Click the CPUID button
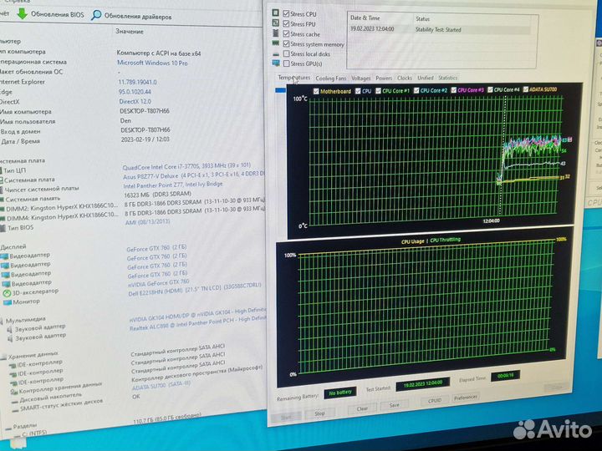Viewport: 602px width, 451px height. click(x=434, y=400)
